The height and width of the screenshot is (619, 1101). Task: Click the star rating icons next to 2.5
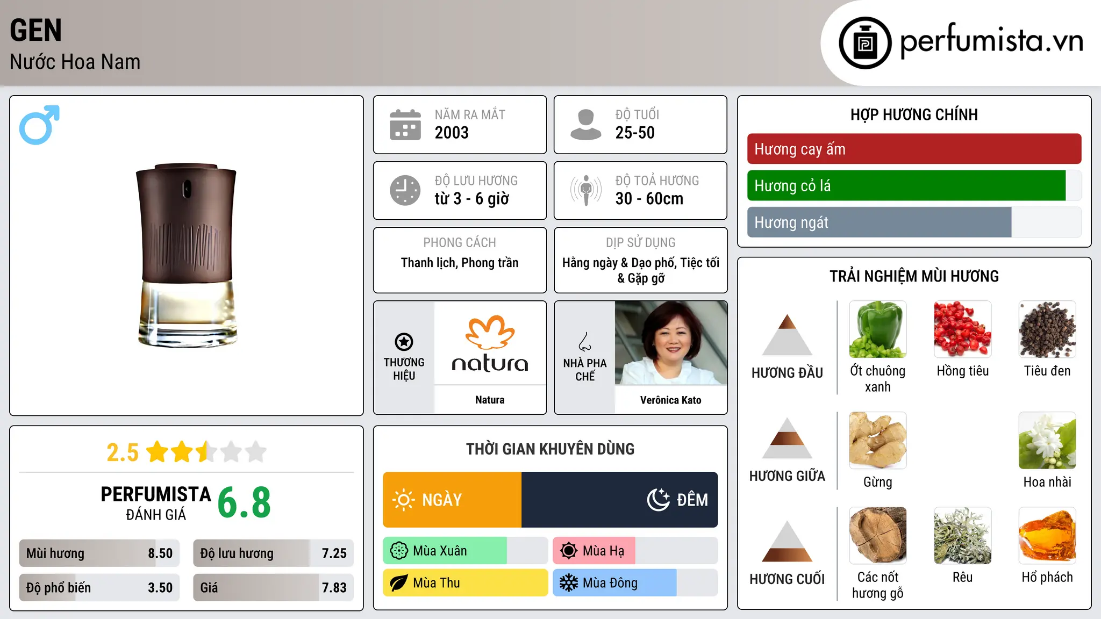206,452
